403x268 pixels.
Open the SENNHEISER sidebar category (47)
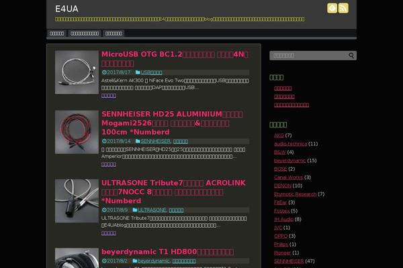tap(289, 261)
